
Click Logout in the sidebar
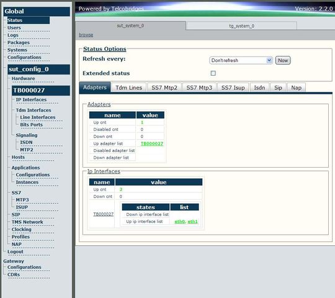[x=15, y=251]
